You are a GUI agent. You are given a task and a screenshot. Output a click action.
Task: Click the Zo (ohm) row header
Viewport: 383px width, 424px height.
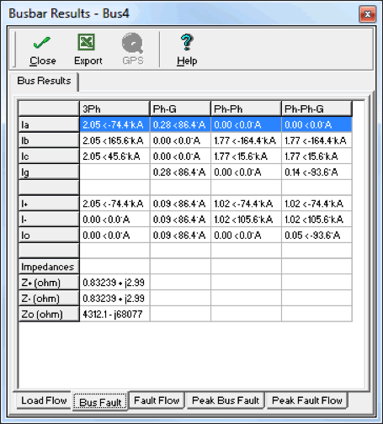tap(49, 314)
